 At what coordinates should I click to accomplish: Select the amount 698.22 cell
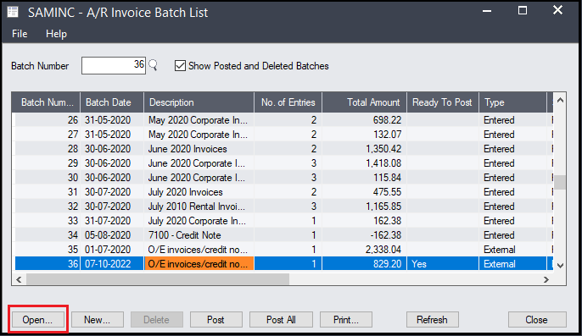pyautogui.click(x=365, y=120)
